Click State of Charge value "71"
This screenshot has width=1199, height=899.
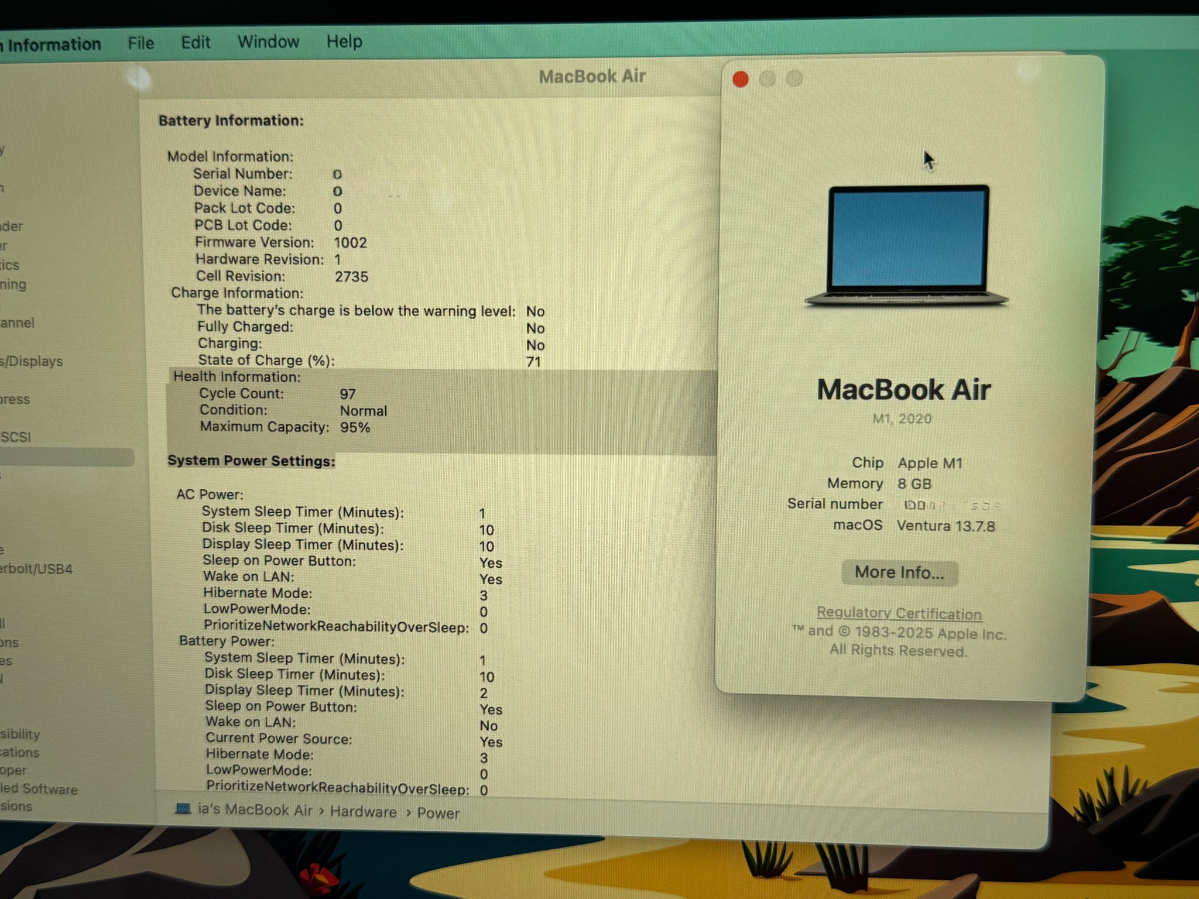[533, 362]
